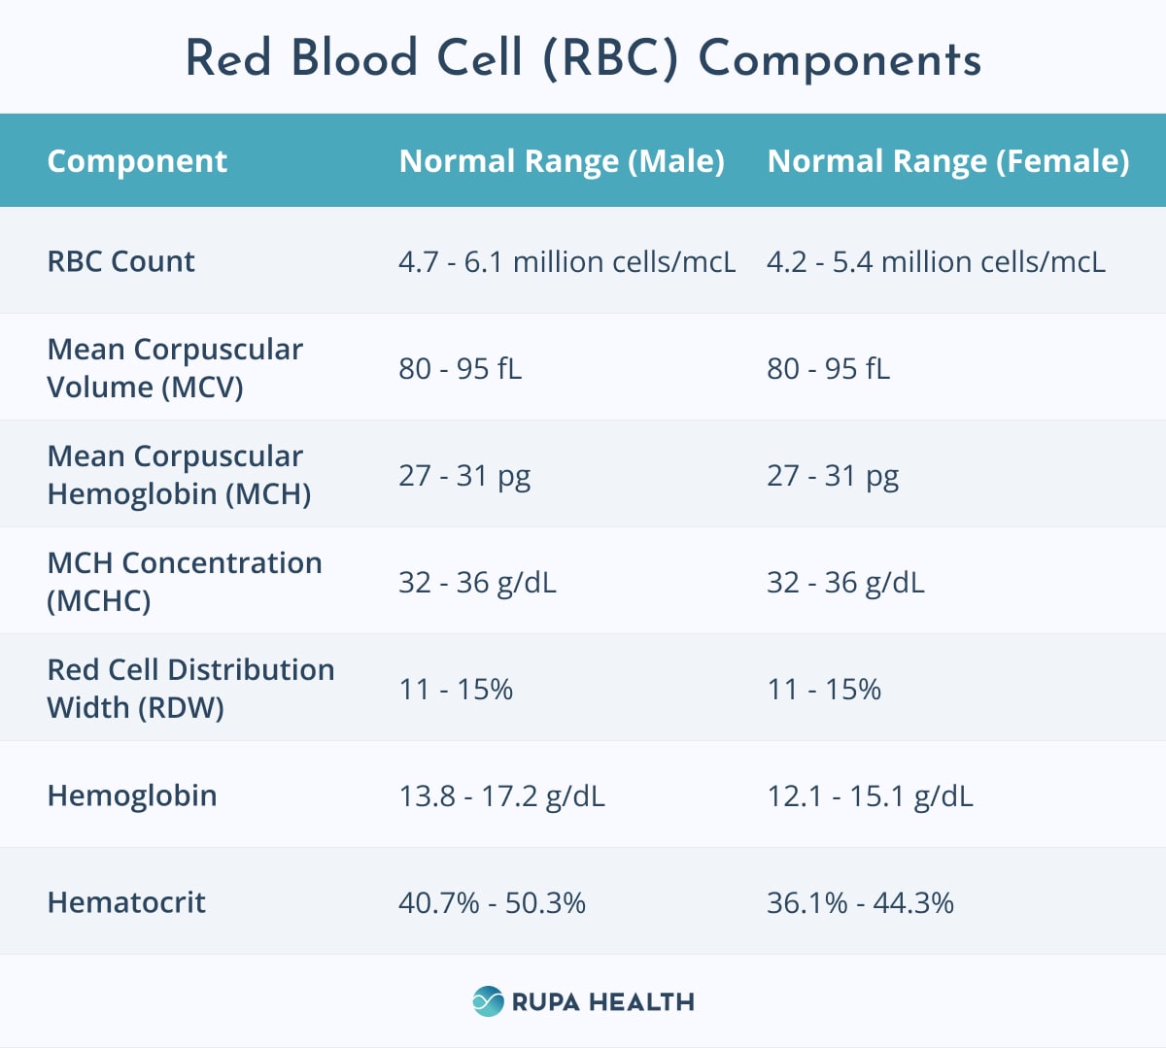Viewport: 1166px width, 1048px height.
Task: Select the Normal Range (Female) header
Action: coord(947,161)
